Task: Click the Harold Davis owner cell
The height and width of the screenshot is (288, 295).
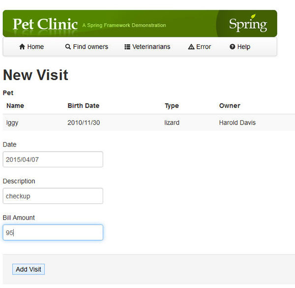Action: tap(237, 123)
